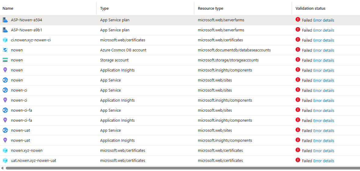Click microsoft.web/serverfarms in the ASP-Nowen-a594 row
This screenshot has height=171, width=360.
click(221, 20)
